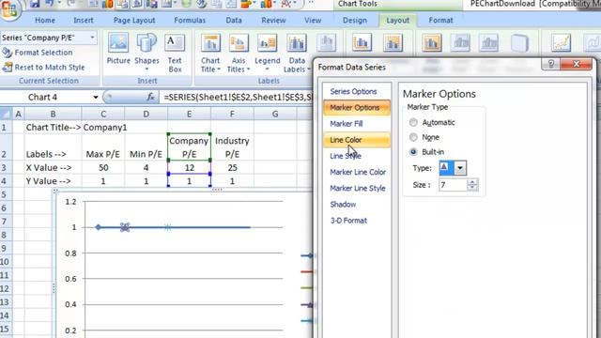Image resolution: width=601 pixels, height=338 pixels.
Task: Open Marker Line Style in the dialog
Action: point(358,188)
